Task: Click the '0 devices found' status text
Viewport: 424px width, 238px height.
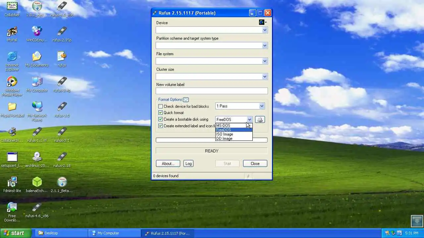Action: coord(166,176)
